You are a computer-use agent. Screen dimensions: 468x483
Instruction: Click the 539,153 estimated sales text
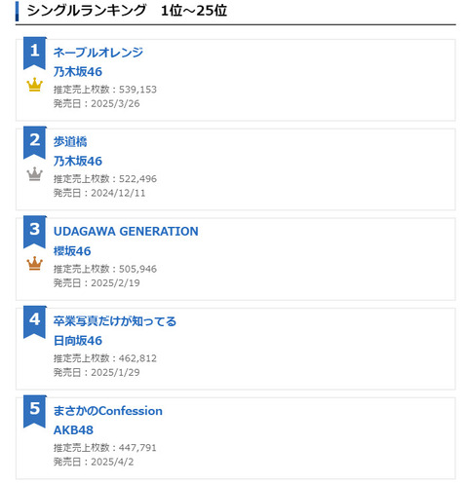pyautogui.click(x=137, y=90)
